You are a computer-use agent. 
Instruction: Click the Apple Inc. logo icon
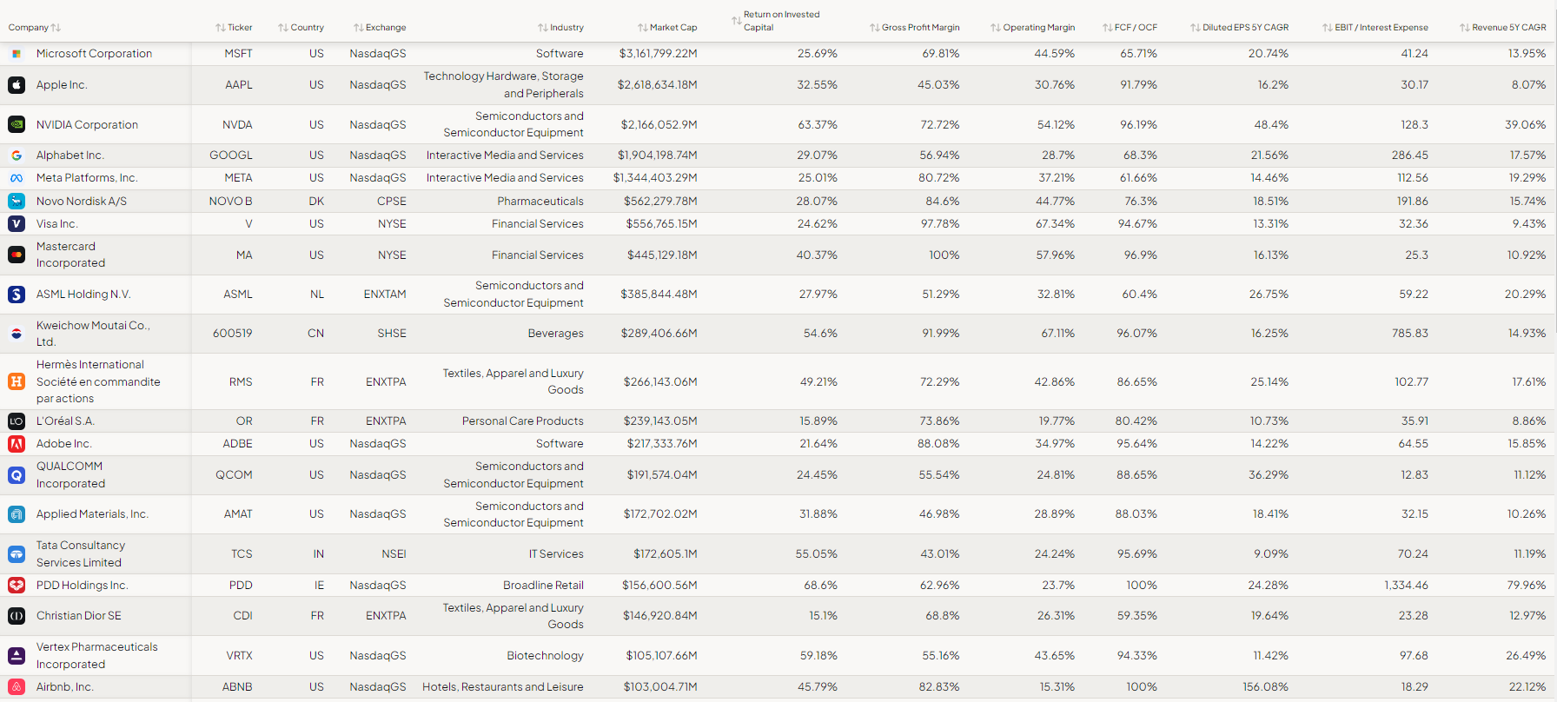[x=17, y=85]
